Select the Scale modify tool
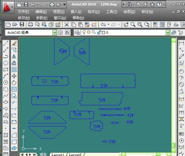This screenshot has width=185, height=156. point(14,89)
